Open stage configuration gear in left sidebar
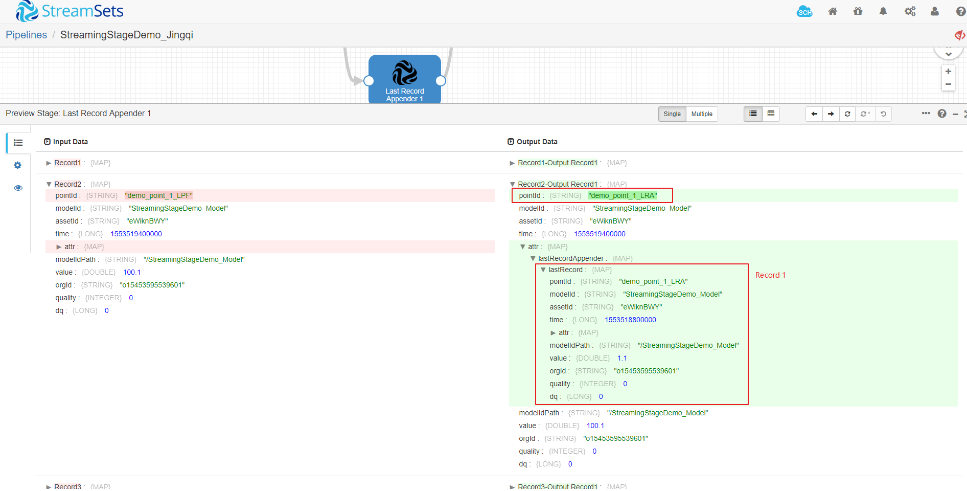This screenshot has width=967, height=491. click(x=18, y=165)
